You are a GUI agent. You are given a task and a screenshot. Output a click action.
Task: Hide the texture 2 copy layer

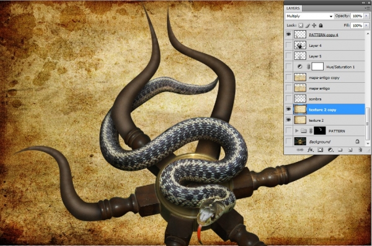click(x=288, y=109)
